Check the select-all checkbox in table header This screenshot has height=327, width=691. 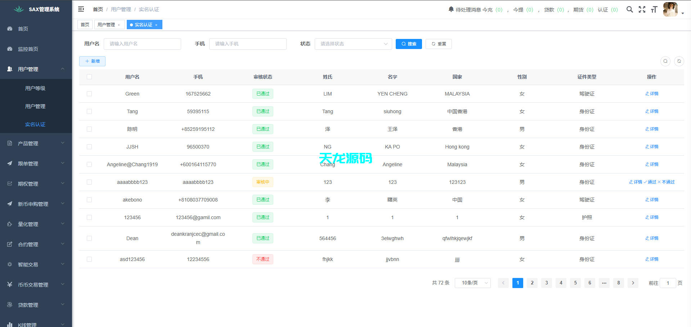click(89, 77)
